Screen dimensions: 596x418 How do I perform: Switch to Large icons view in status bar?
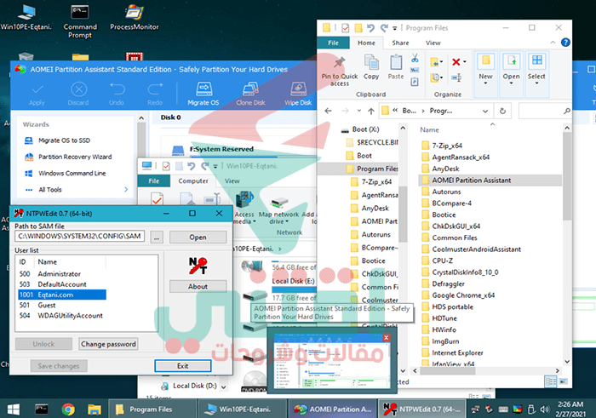(564, 381)
